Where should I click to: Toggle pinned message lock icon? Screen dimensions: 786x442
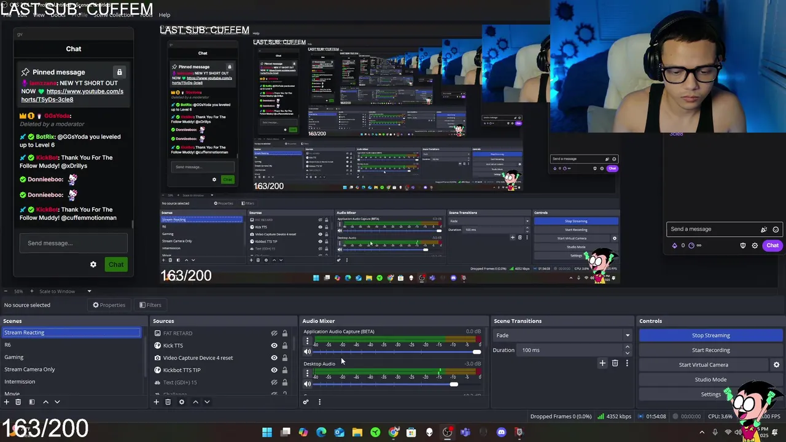120,72
